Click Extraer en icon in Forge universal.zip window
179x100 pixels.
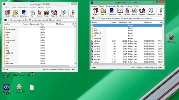103,12
